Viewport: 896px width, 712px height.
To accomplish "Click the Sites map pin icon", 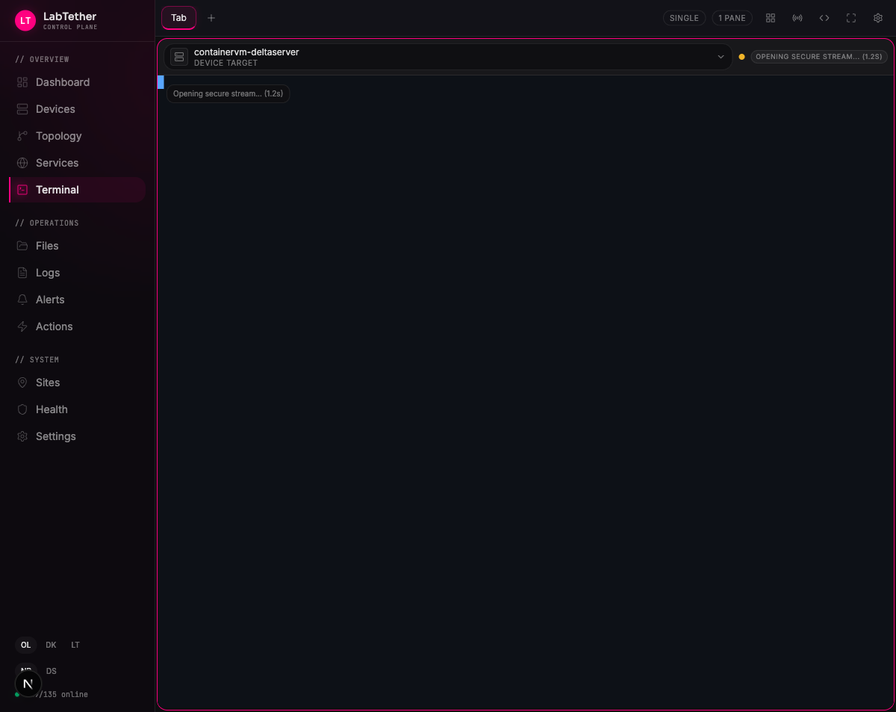I will (22, 383).
